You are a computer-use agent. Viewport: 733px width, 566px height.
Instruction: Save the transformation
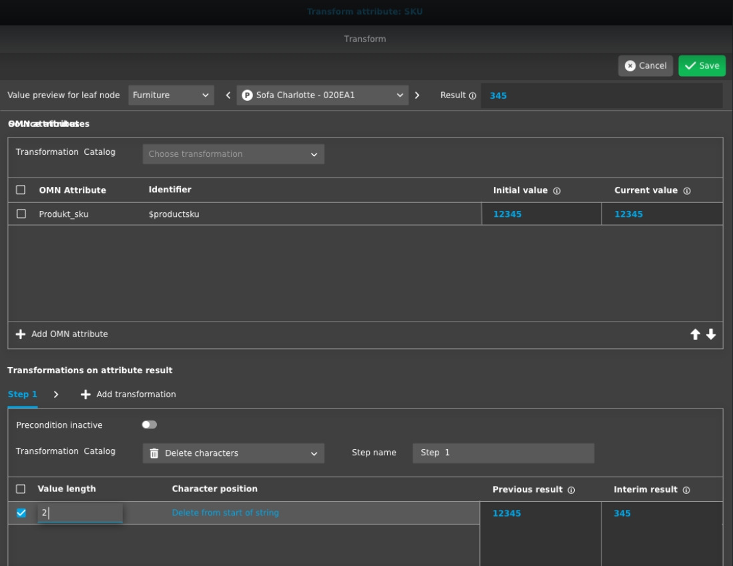pos(702,65)
